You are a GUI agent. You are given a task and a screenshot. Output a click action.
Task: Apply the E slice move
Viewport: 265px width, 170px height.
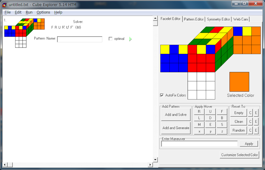click(x=210, y=125)
